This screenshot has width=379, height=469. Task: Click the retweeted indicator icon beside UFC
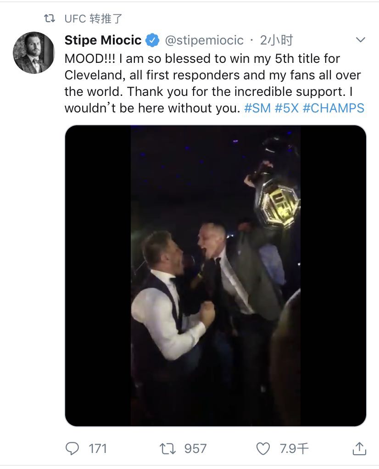pyautogui.click(x=50, y=18)
